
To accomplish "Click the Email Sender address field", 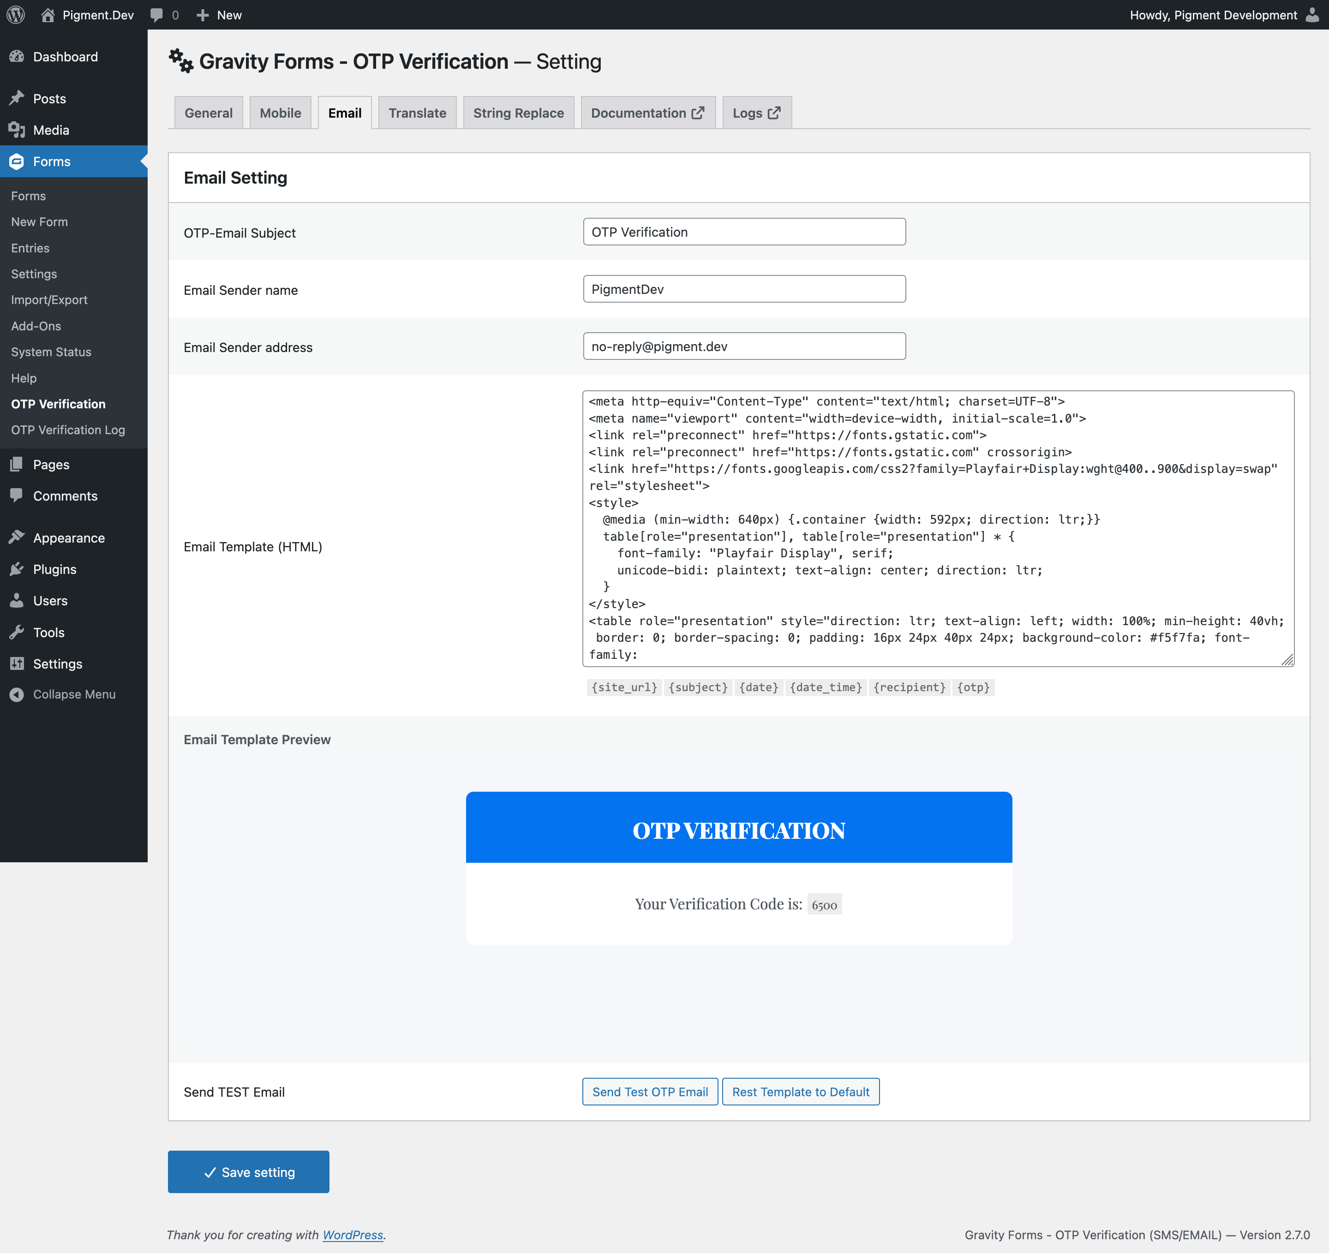I will [744, 346].
